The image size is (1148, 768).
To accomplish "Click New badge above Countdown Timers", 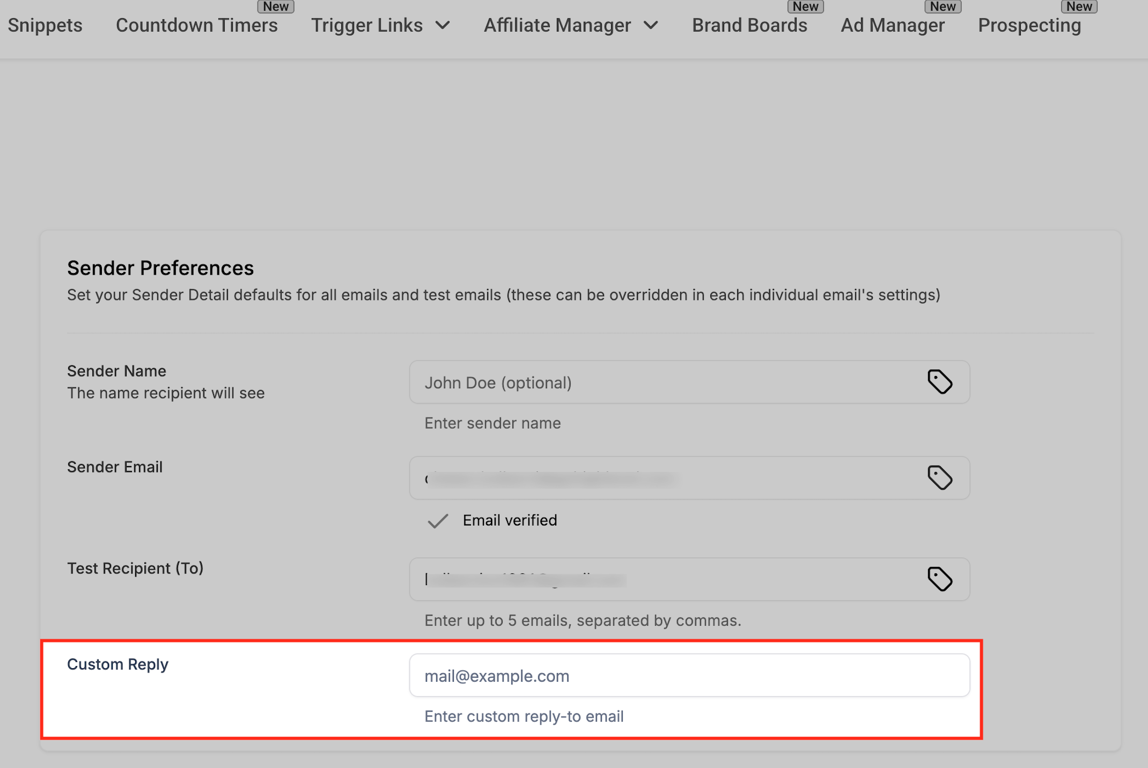I will [x=276, y=6].
